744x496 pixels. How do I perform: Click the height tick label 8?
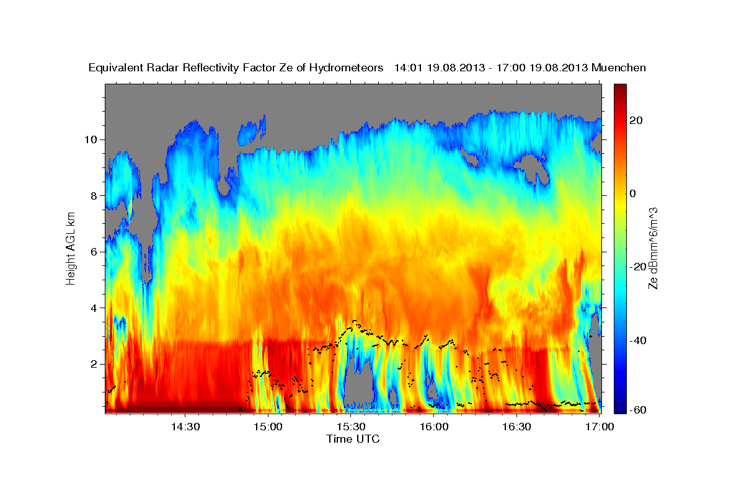click(x=95, y=196)
